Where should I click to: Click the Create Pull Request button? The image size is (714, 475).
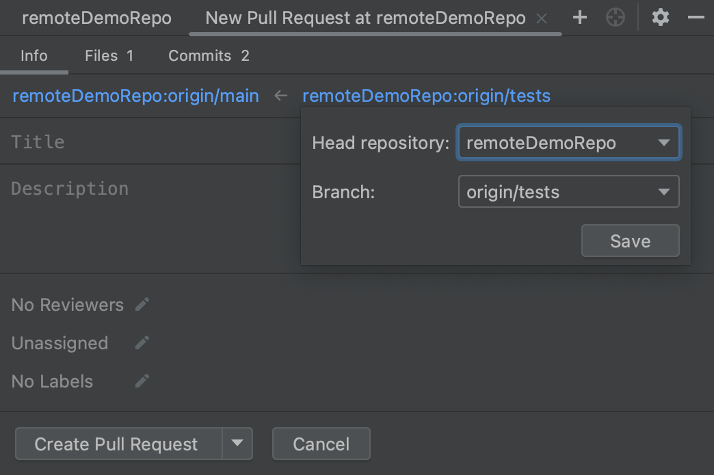116,444
